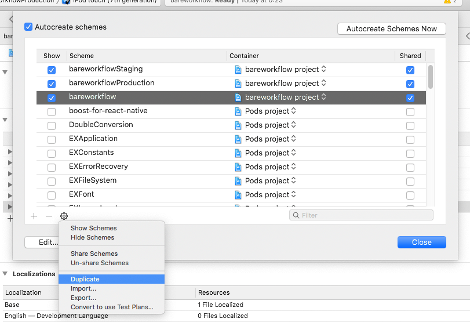Viewport: 470px width, 322px height.
Task: Check Show for DoubleConversion
Action: pos(52,125)
